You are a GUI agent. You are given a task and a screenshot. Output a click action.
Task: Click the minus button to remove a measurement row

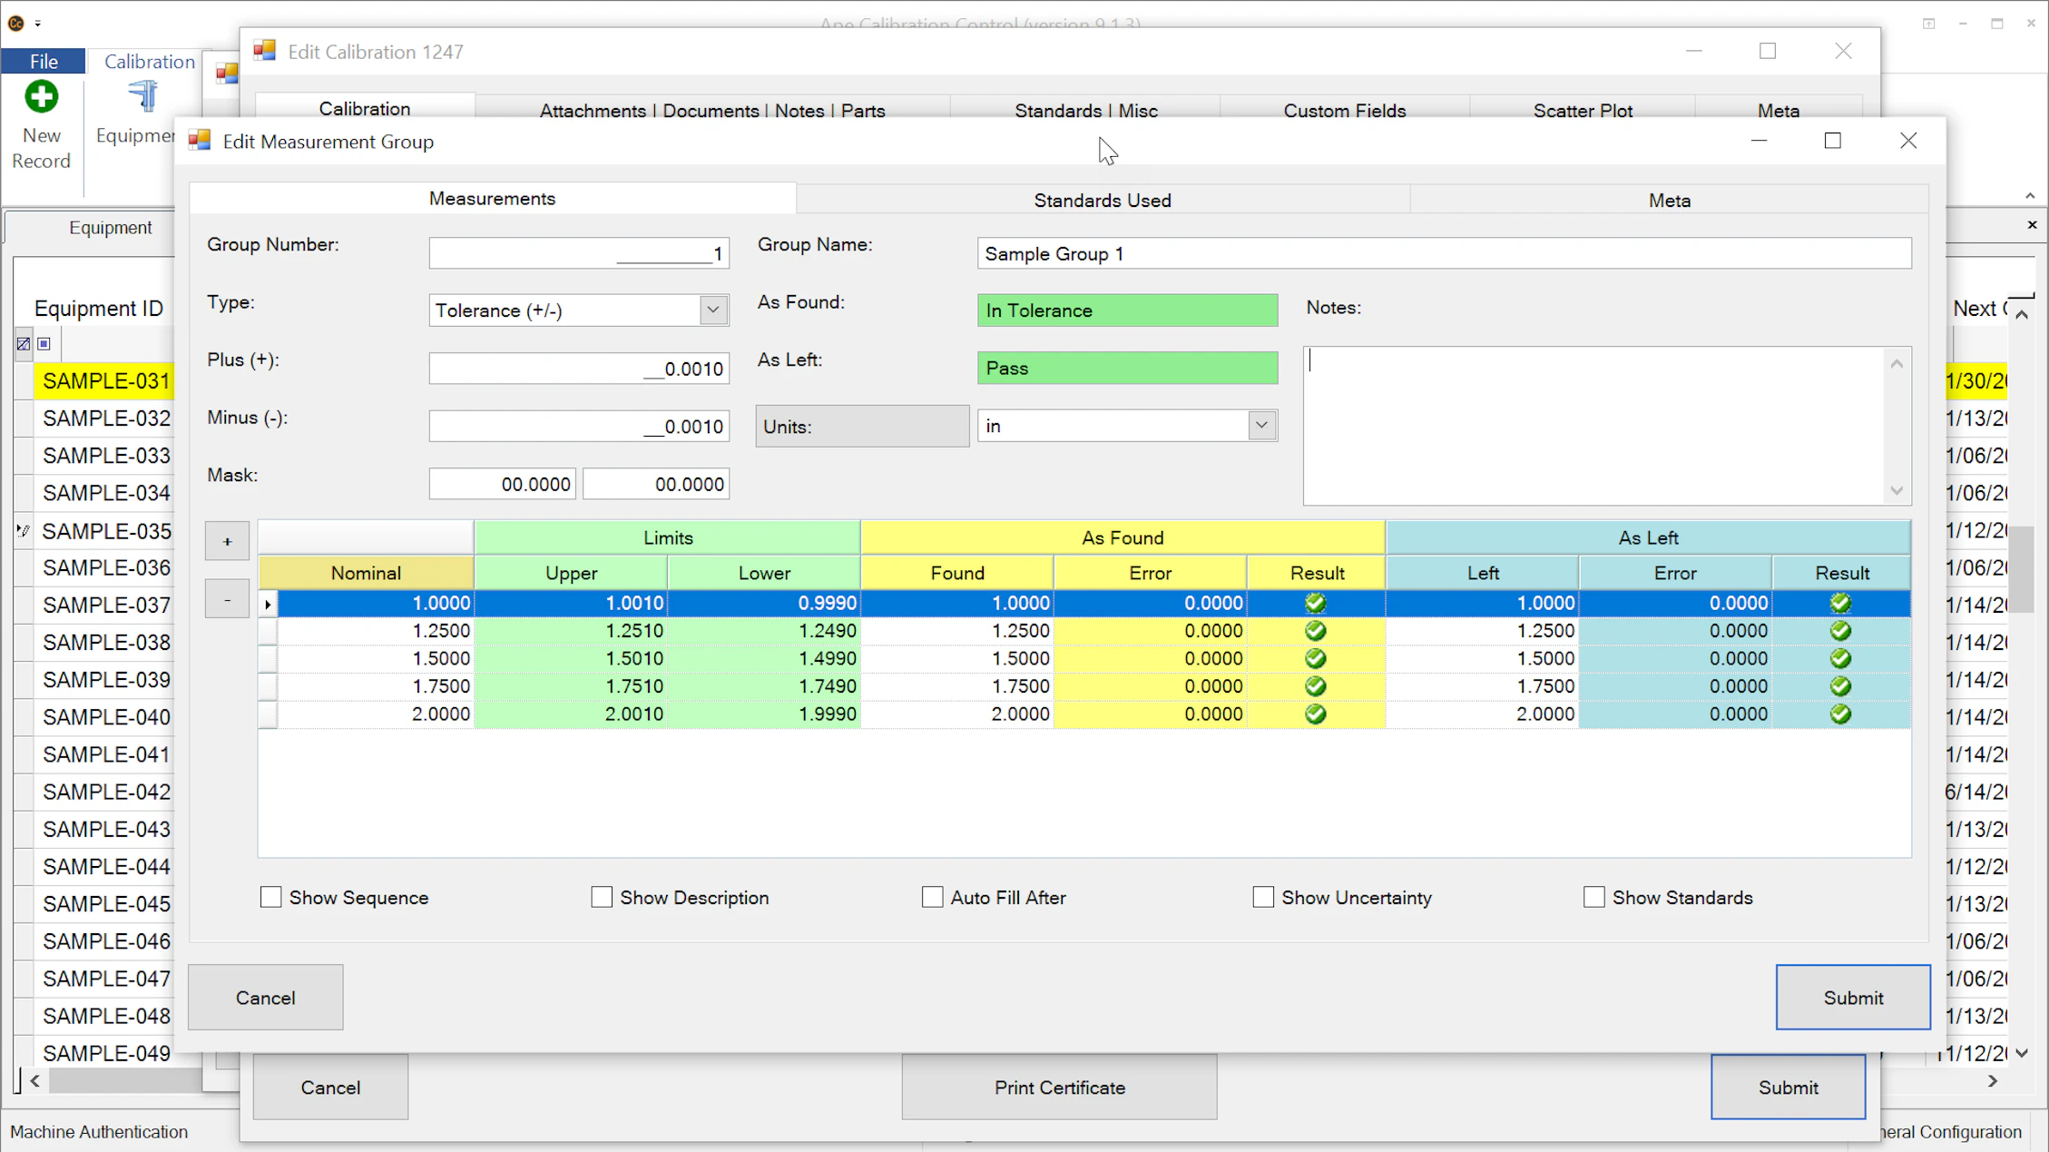click(x=226, y=598)
